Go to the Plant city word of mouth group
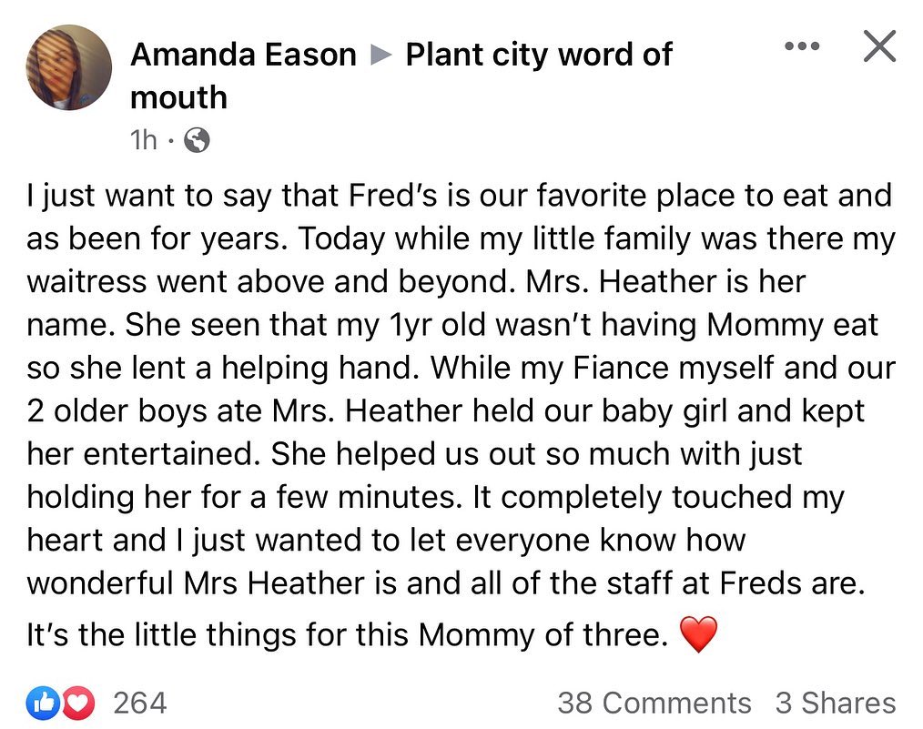The height and width of the screenshot is (729, 923). click(x=538, y=56)
